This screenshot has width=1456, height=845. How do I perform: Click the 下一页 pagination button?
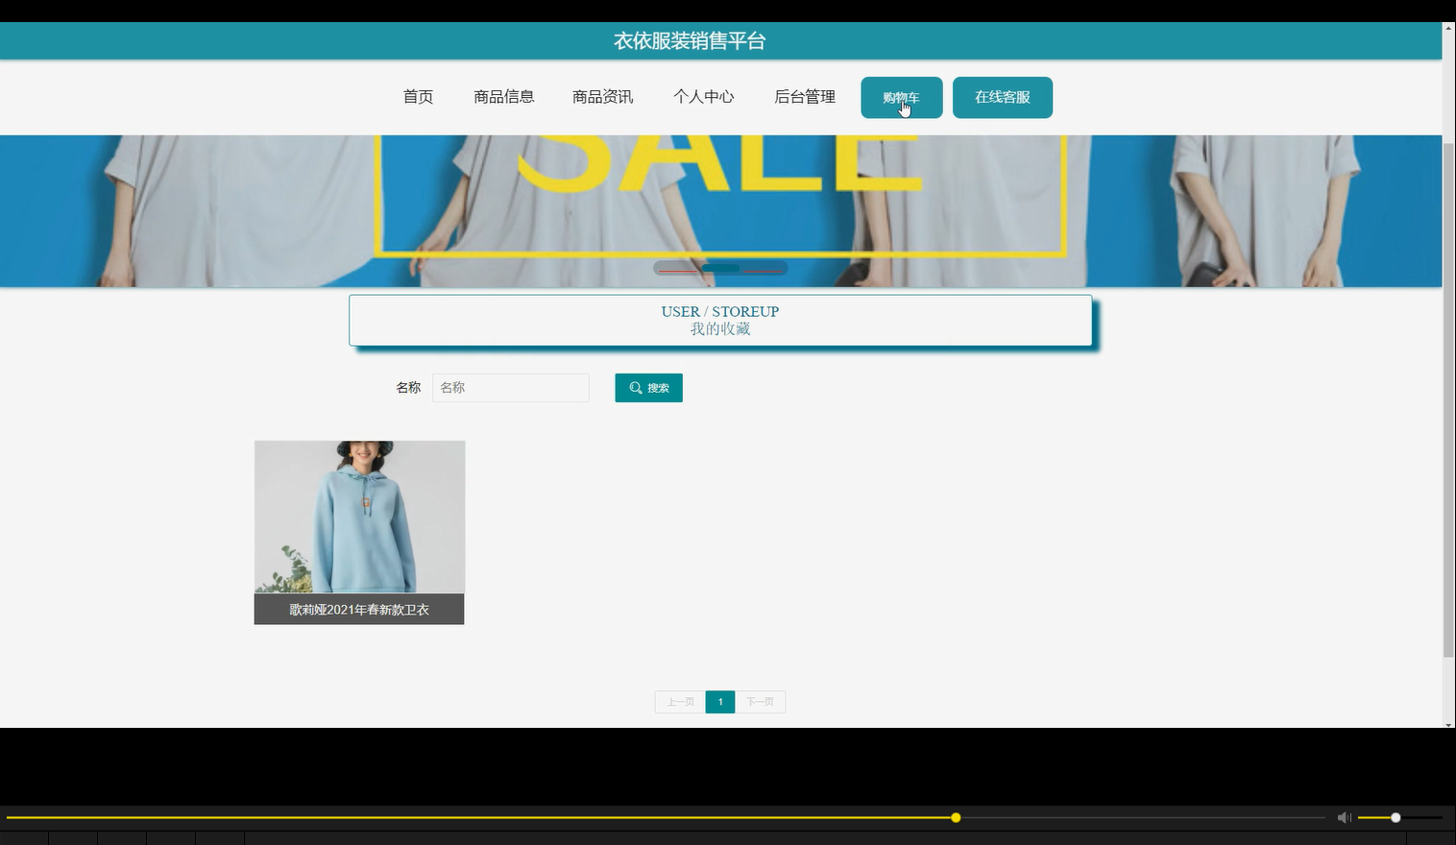click(760, 702)
